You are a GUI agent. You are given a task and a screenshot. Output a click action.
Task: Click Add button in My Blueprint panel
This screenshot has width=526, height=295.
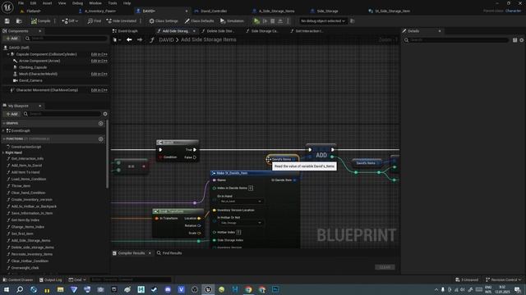12,114
